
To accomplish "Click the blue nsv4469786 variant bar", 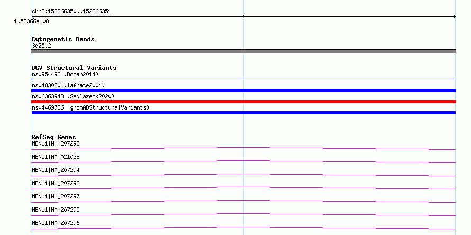I will coord(243,113).
